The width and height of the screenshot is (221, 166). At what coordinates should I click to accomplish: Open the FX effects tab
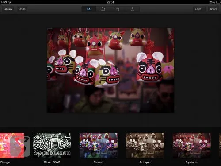[88, 9]
